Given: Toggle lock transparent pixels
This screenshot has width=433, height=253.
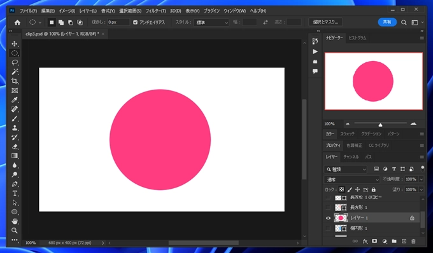Looking at the screenshot, I should (341, 189).
